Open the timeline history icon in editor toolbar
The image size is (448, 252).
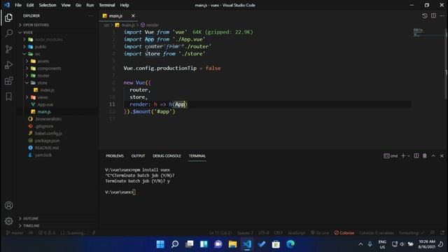(x=425, y=15)
